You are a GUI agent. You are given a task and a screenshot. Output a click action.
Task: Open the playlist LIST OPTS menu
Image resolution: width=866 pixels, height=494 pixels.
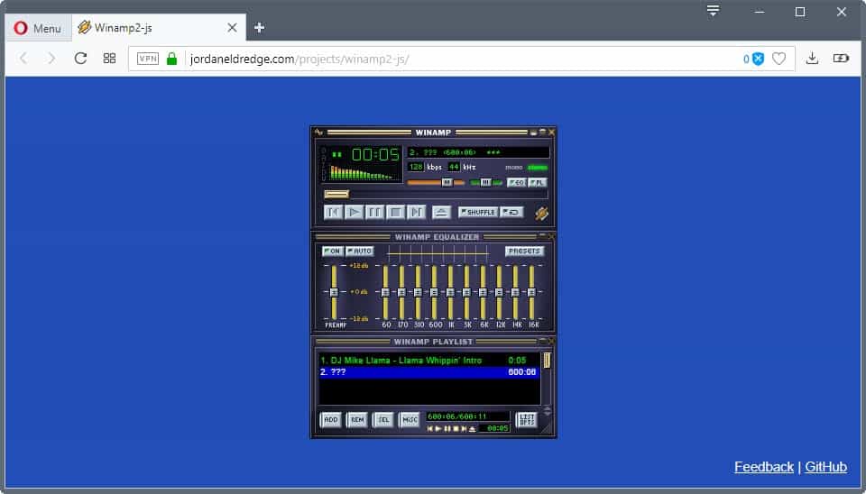(527, 420)
